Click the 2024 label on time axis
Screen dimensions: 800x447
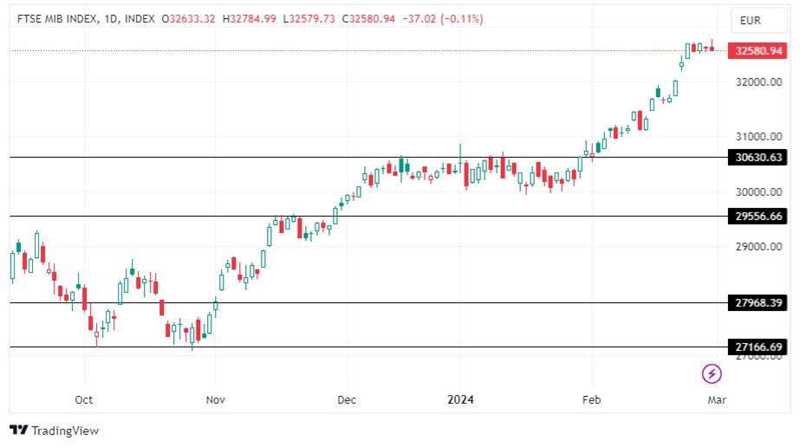460,399
